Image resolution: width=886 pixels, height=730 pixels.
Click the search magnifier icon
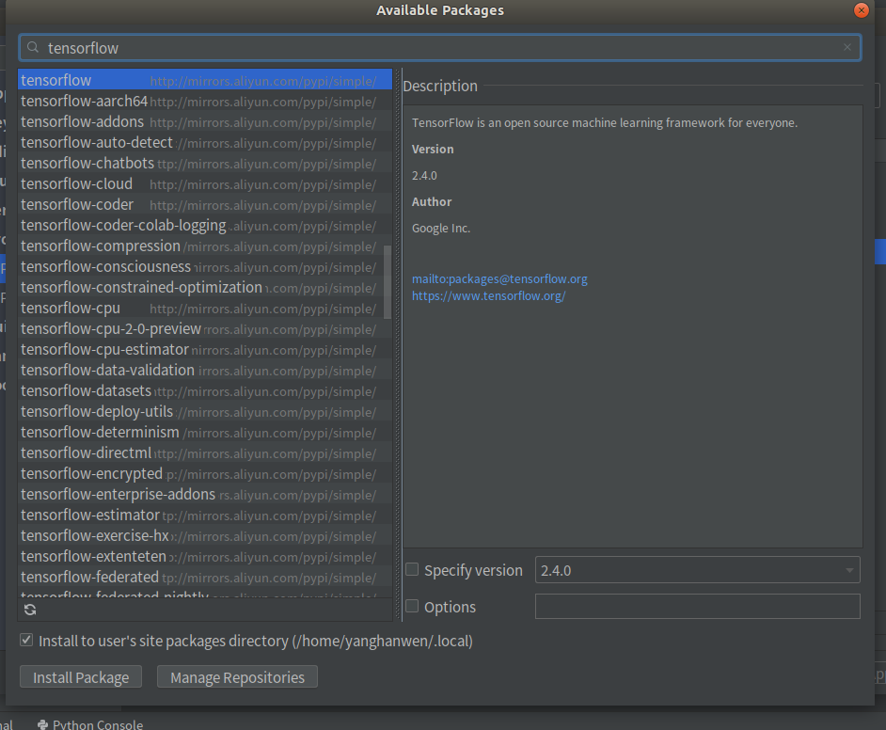click(33, 47)
